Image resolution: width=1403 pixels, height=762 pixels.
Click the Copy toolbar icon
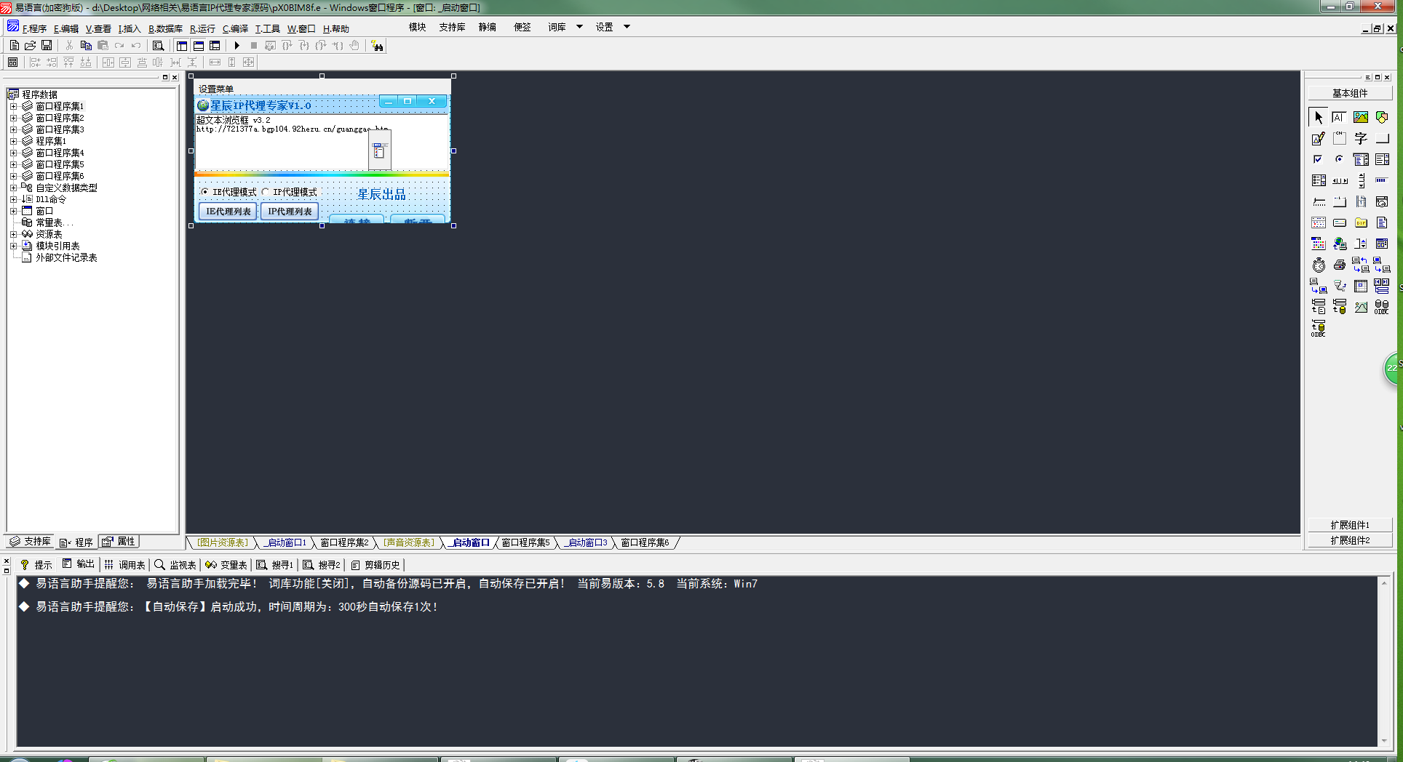point(86,45)
